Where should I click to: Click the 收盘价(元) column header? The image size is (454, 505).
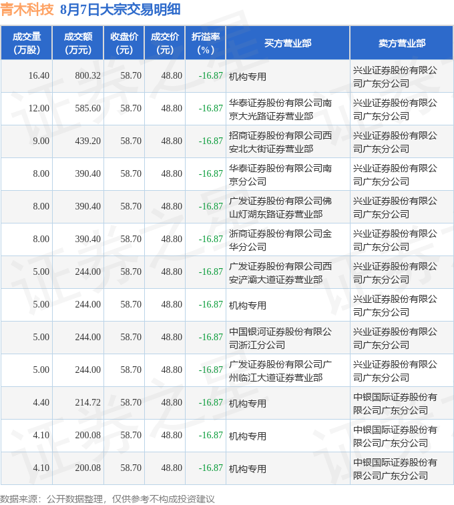(124, 43)
